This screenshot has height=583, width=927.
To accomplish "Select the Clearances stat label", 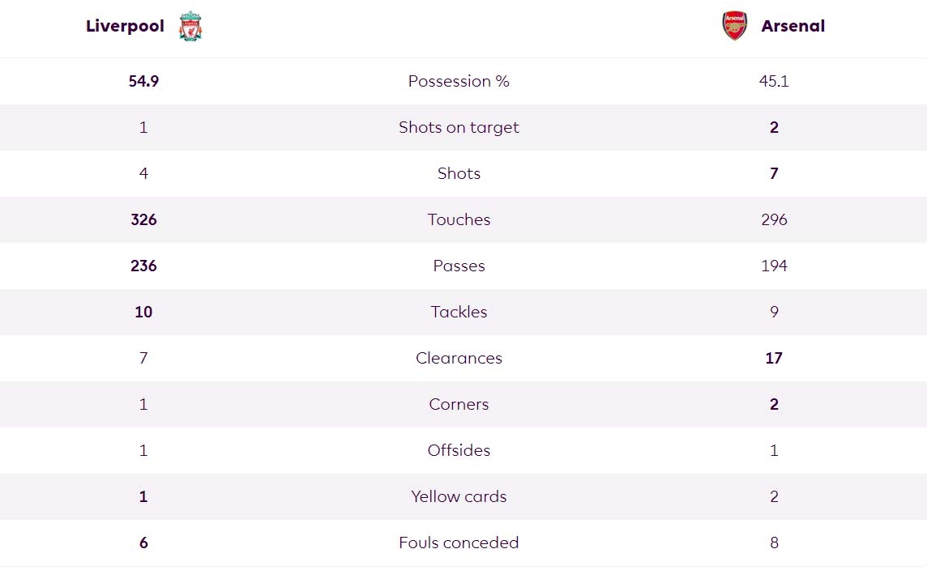I will coord(459,358).
